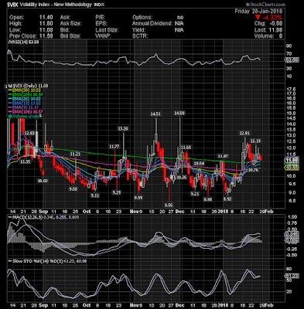Click the 9.29 price low label
This screenshot has width=304, height=309.
117,192
